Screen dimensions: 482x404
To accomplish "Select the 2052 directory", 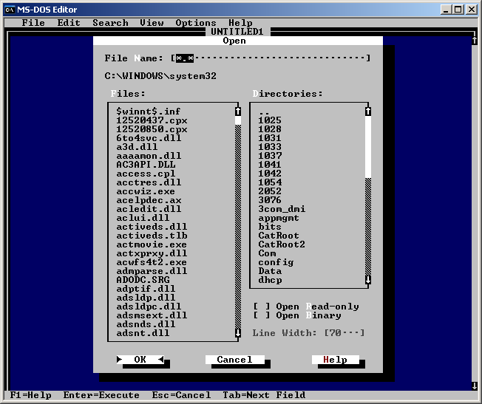I will [270, 191].
